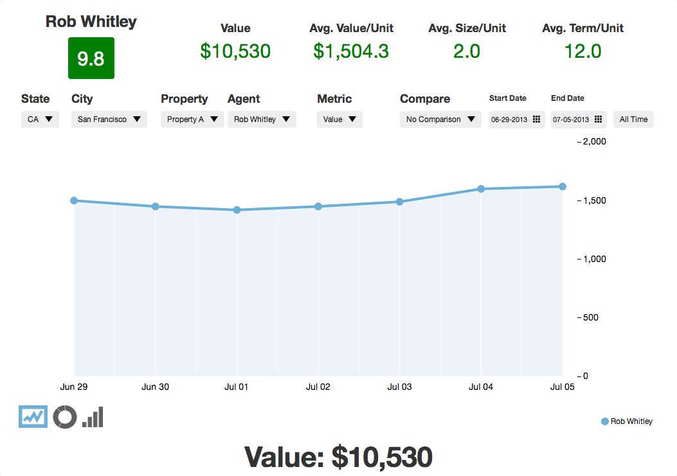Switch to the donut chart view icon
This screenshot has width=677, height=476.
[65, 416]
